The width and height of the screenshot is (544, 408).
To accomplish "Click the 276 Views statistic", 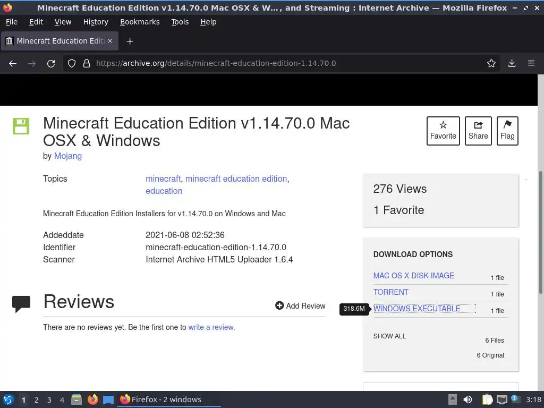I will pos(400,189).
